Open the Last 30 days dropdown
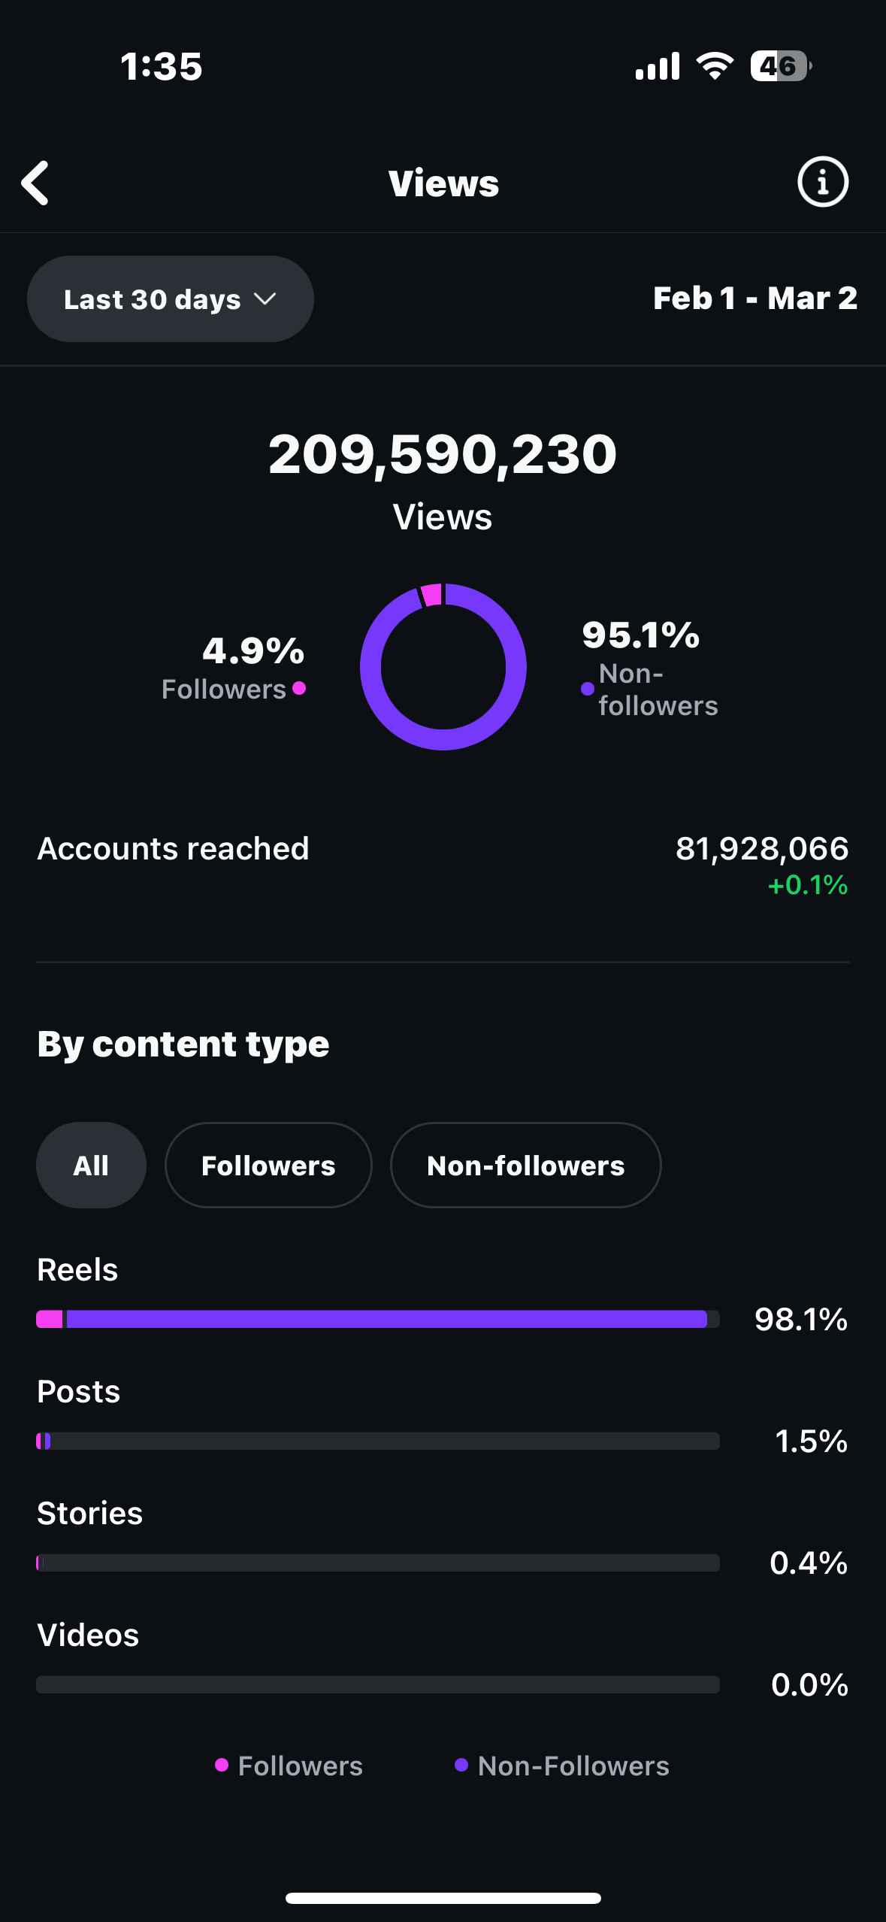The image size is (886, 1922). click(170, 299)
